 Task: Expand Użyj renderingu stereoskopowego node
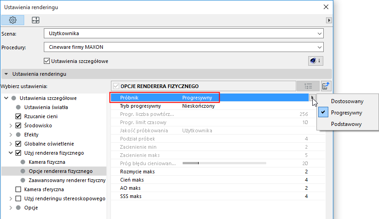tap(11, 198)
